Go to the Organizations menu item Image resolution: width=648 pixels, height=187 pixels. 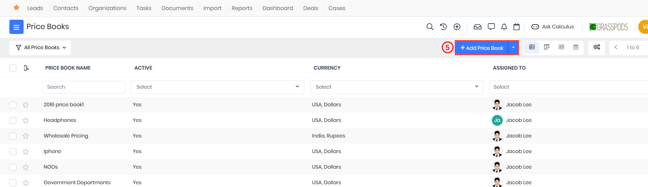tap(108, 8)
